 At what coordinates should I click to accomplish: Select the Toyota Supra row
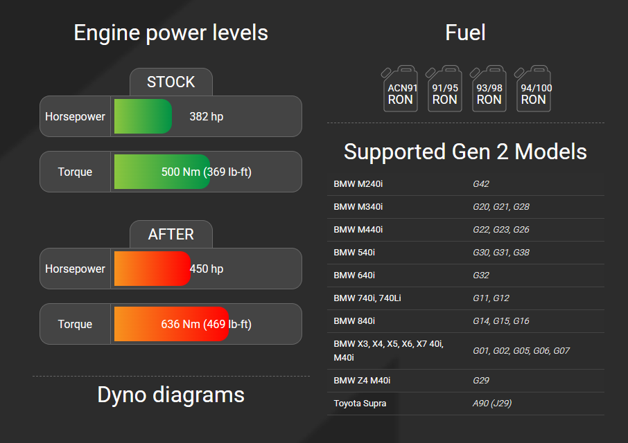pyautogui.click(x=360, y=404)
